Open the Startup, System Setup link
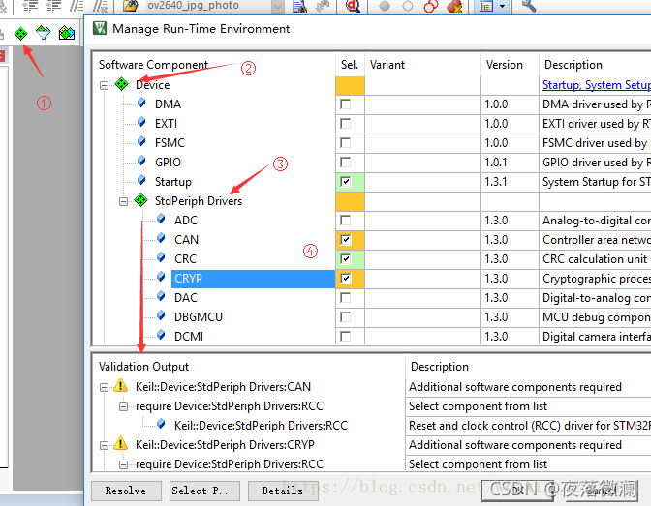The height and width of the screenshot is (506, 651). point(597,84)
